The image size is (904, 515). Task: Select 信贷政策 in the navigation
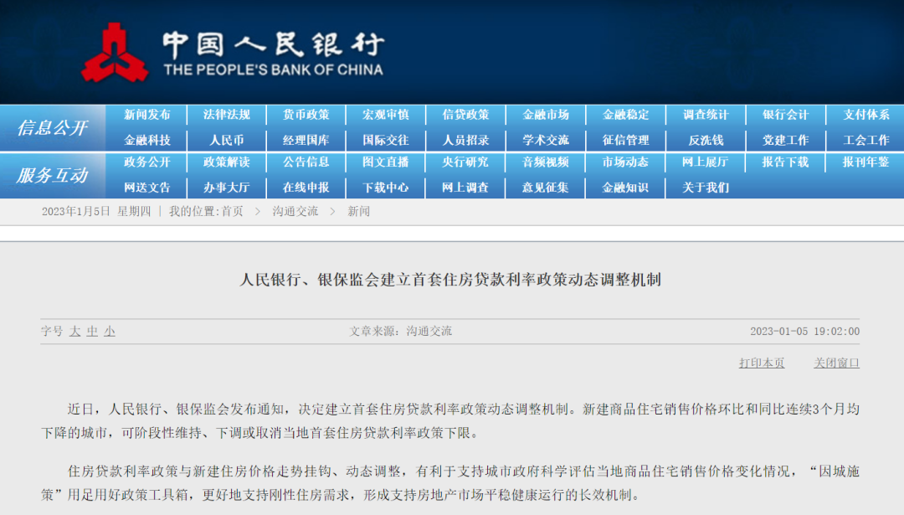[466, 115]
